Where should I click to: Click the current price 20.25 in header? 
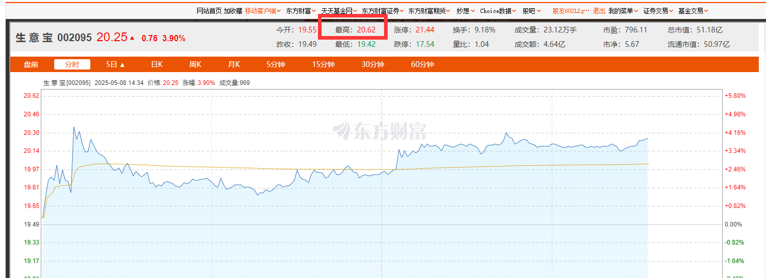[111, 37]
